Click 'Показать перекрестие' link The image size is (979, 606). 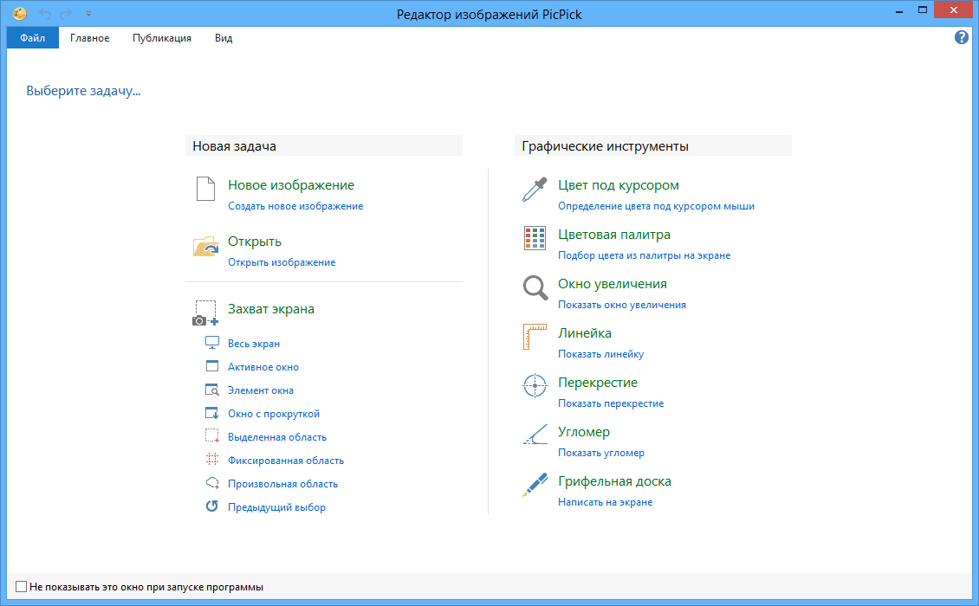[x=611, y=403]
